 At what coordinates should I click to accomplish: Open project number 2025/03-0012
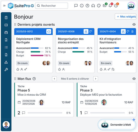[24, 31]
